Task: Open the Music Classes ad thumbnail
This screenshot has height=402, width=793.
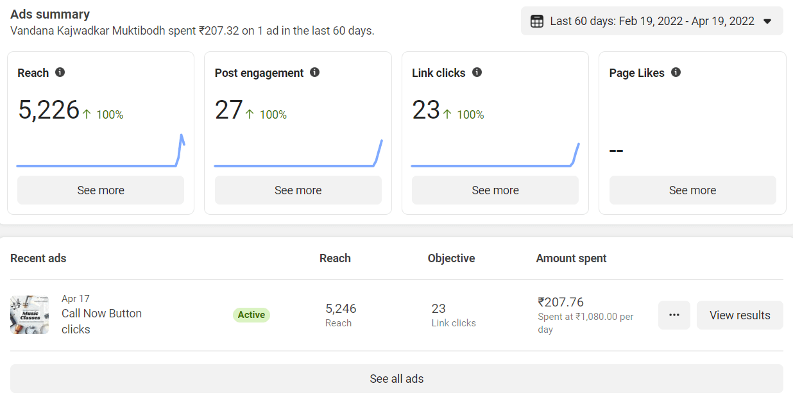Action: [x=30, y=315]
